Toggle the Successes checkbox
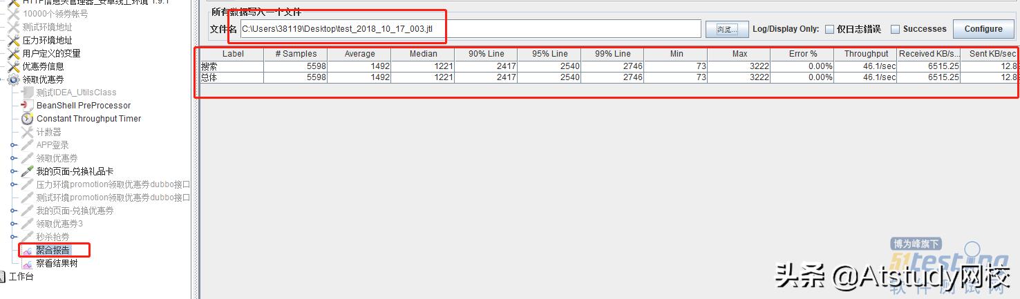Image resolution: width=1020 pixels, height=299 pixels. point(895,29)
